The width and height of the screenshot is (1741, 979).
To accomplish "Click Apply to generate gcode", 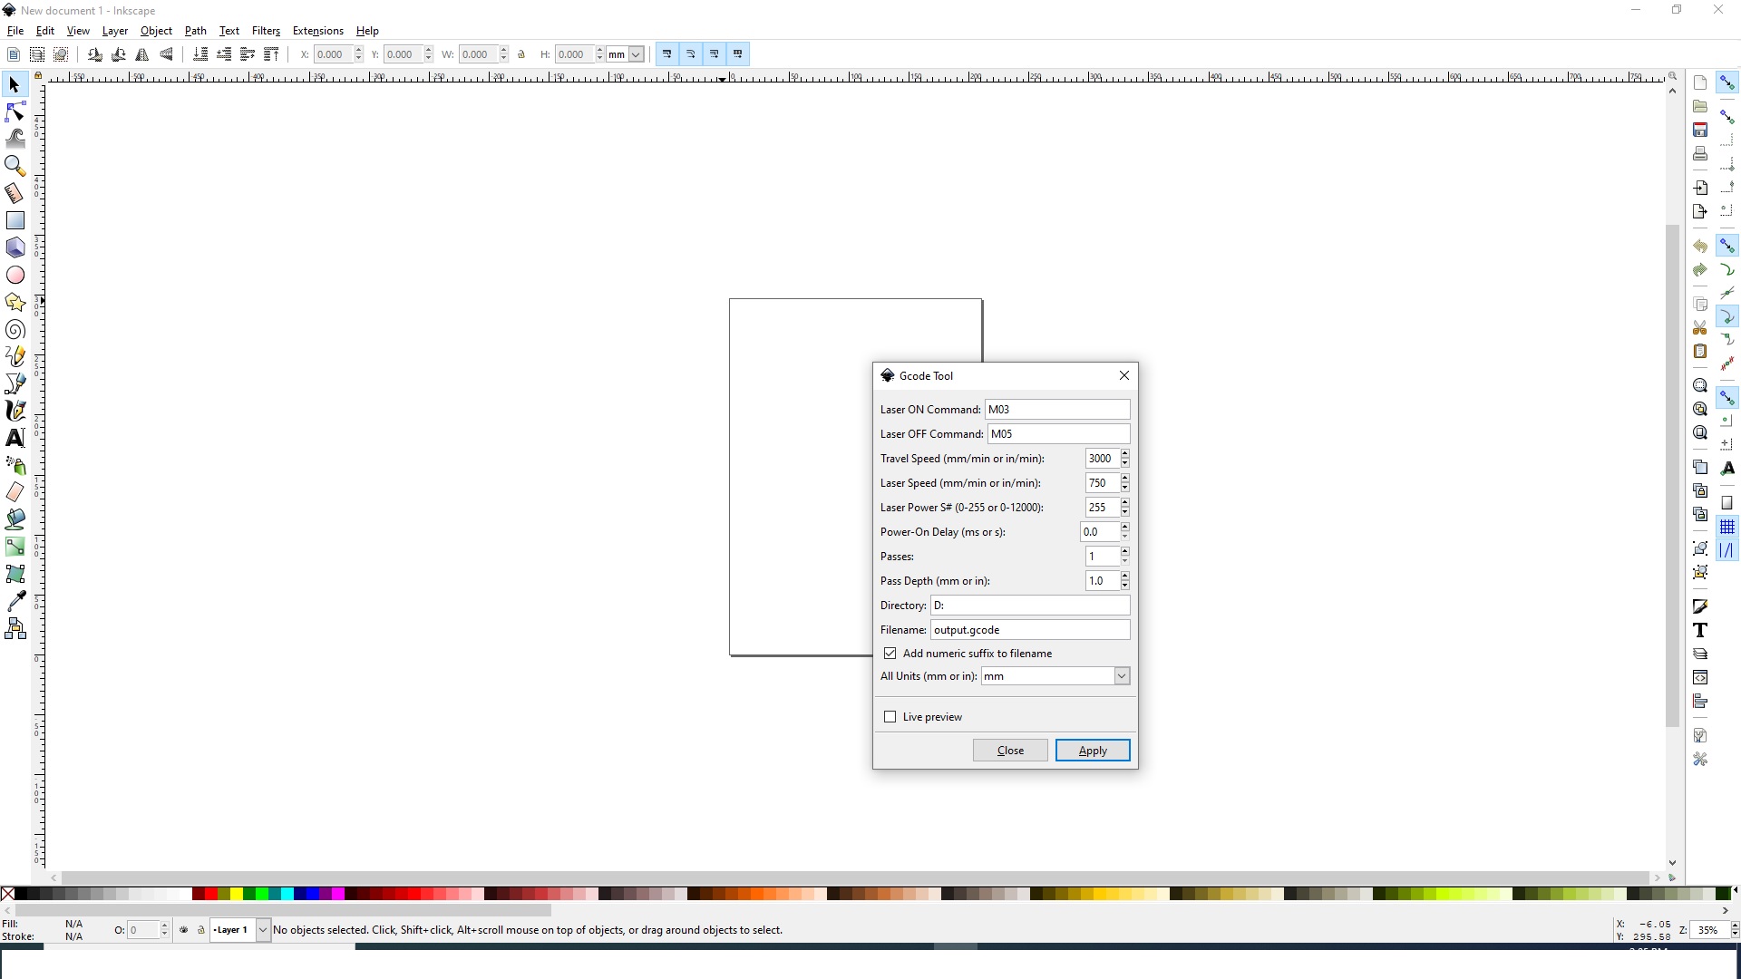I will coord(1093,750).
